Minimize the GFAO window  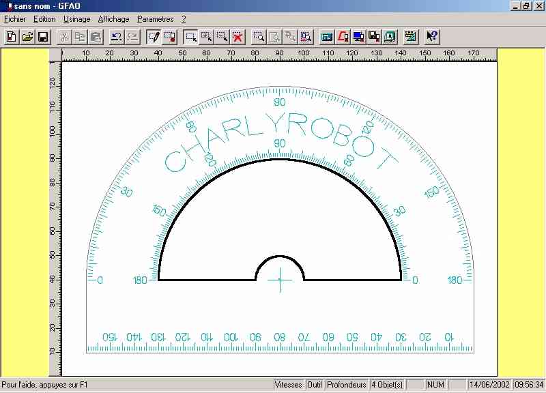coord(516,6)
